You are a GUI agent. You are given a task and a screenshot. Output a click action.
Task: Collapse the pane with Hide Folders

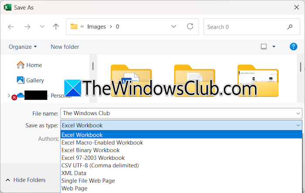coord(25,180)
